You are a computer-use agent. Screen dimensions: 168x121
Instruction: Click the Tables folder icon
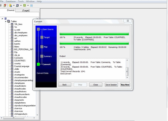[8, 21]
